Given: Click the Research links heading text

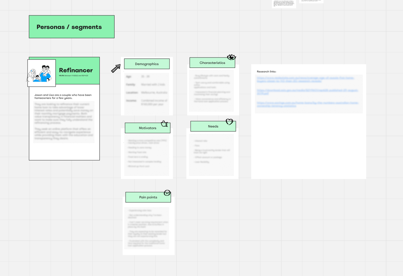Looking at the screenshot, I should pos(267,72).
